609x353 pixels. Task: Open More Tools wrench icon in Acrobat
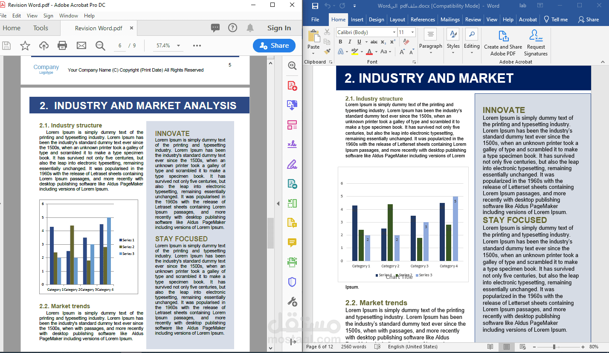[292, 301]
